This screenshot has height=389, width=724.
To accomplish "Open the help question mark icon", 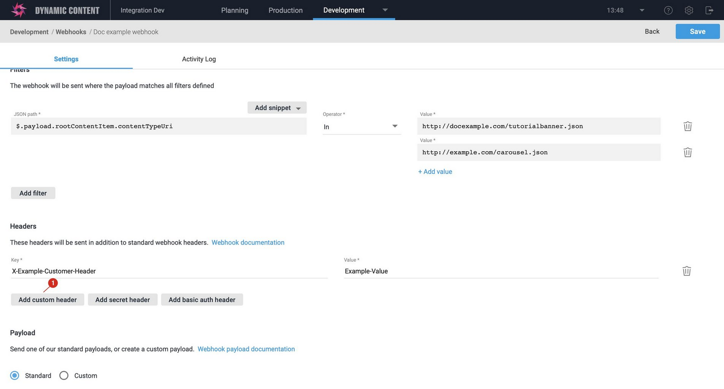I will [x=668, y=10].
